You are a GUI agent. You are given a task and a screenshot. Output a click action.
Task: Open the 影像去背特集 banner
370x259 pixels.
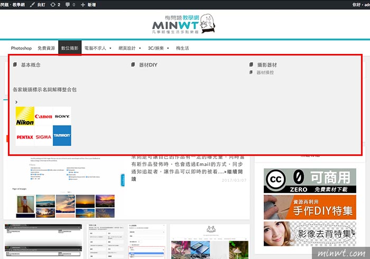310,234
